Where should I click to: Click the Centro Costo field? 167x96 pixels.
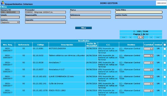139,17
